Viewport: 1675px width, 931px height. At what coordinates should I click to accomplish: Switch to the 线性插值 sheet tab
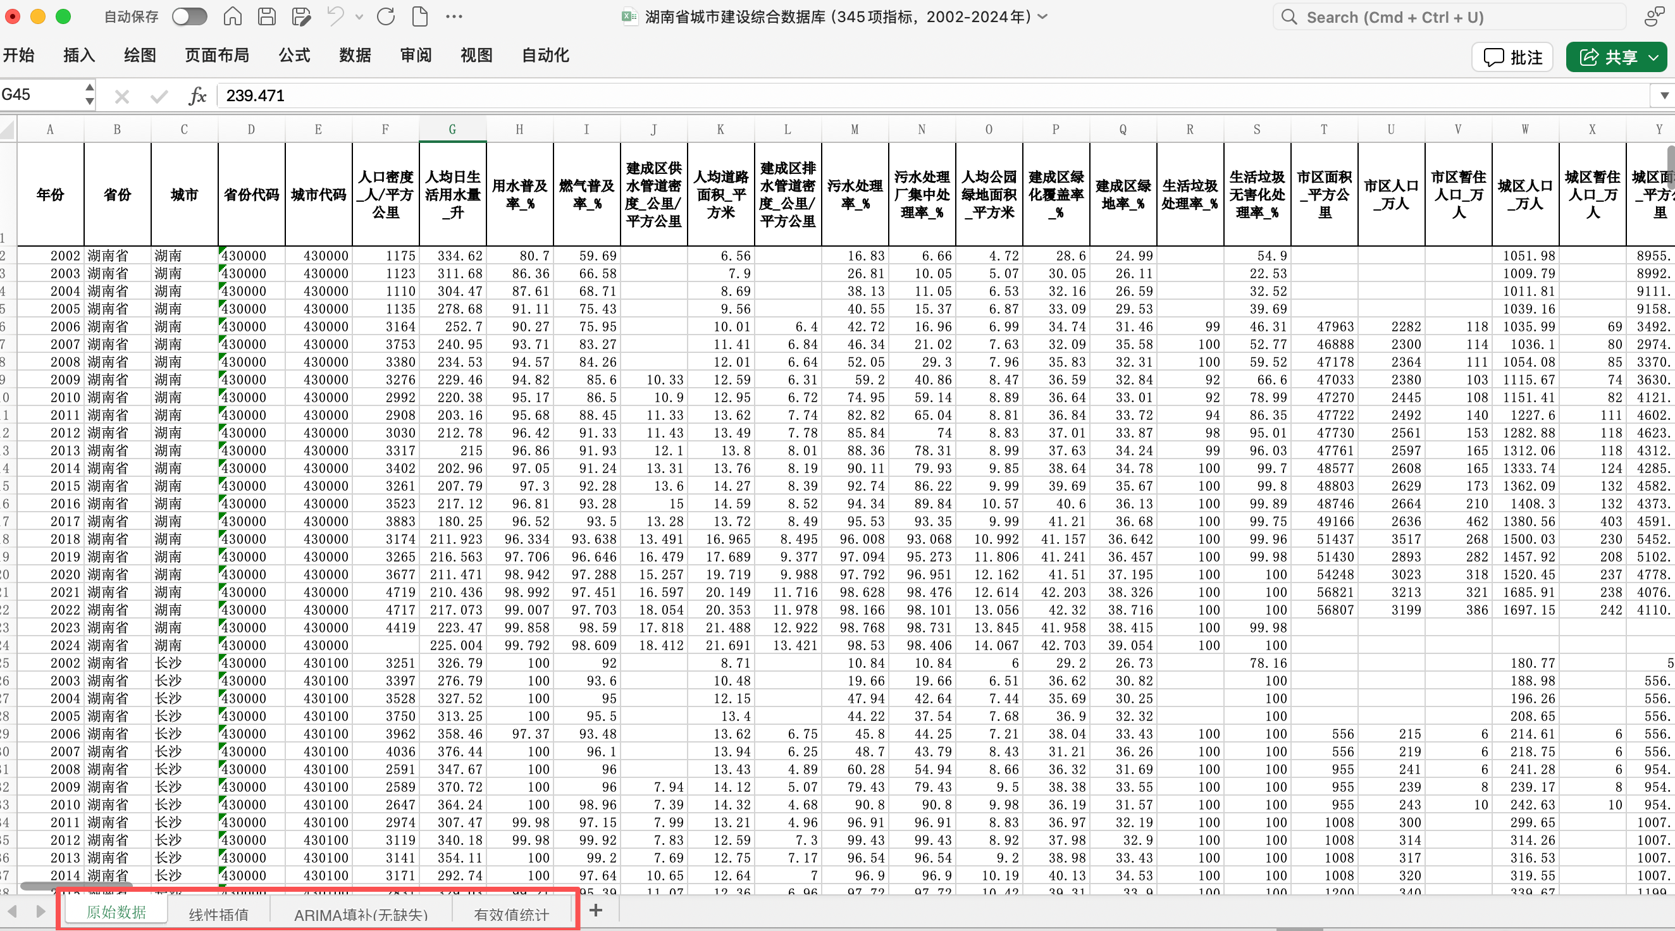tap(218, 914)
